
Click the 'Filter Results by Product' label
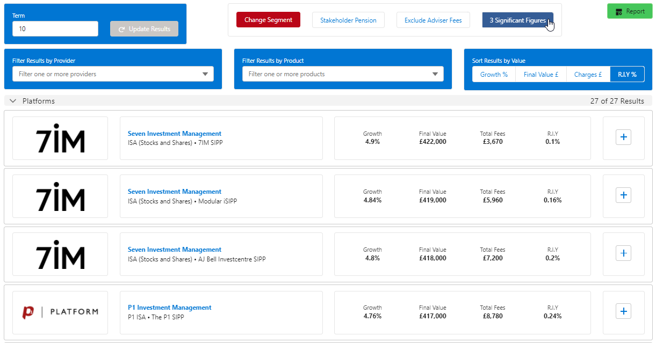click(x=273, y=61)
